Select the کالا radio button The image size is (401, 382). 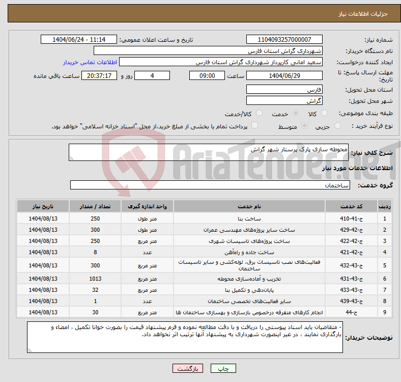pyautogui.click(x=324, y=113)
